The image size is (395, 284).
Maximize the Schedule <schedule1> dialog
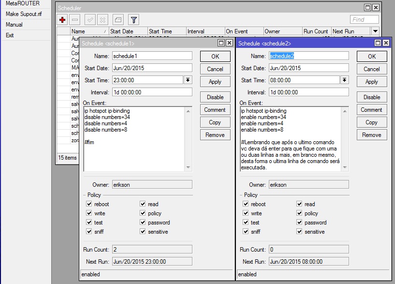point(221,43)
